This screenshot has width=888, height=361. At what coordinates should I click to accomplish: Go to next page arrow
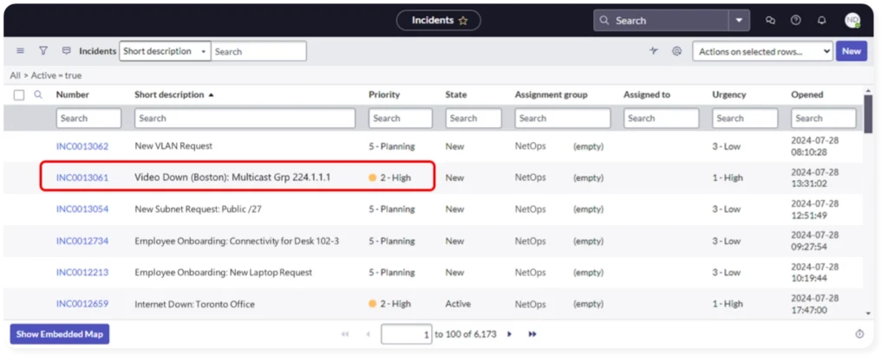pos(509,333)
